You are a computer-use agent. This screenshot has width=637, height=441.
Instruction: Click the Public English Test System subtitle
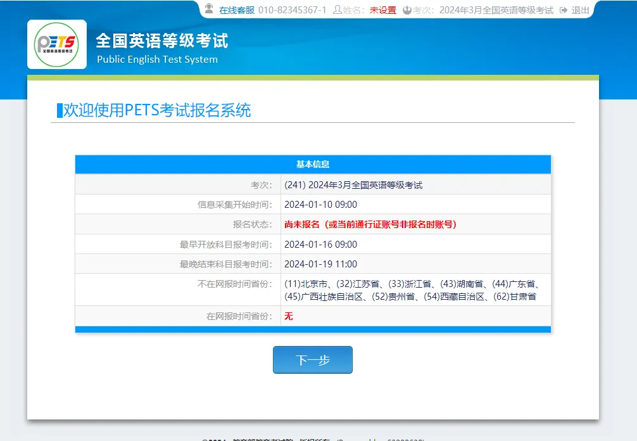tap(157, 60)
